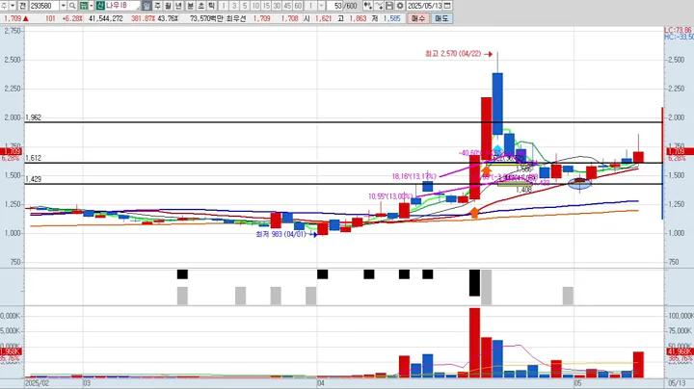Click the 05/13 date label on the axis
694x389 pixels.
coord(677,383)
